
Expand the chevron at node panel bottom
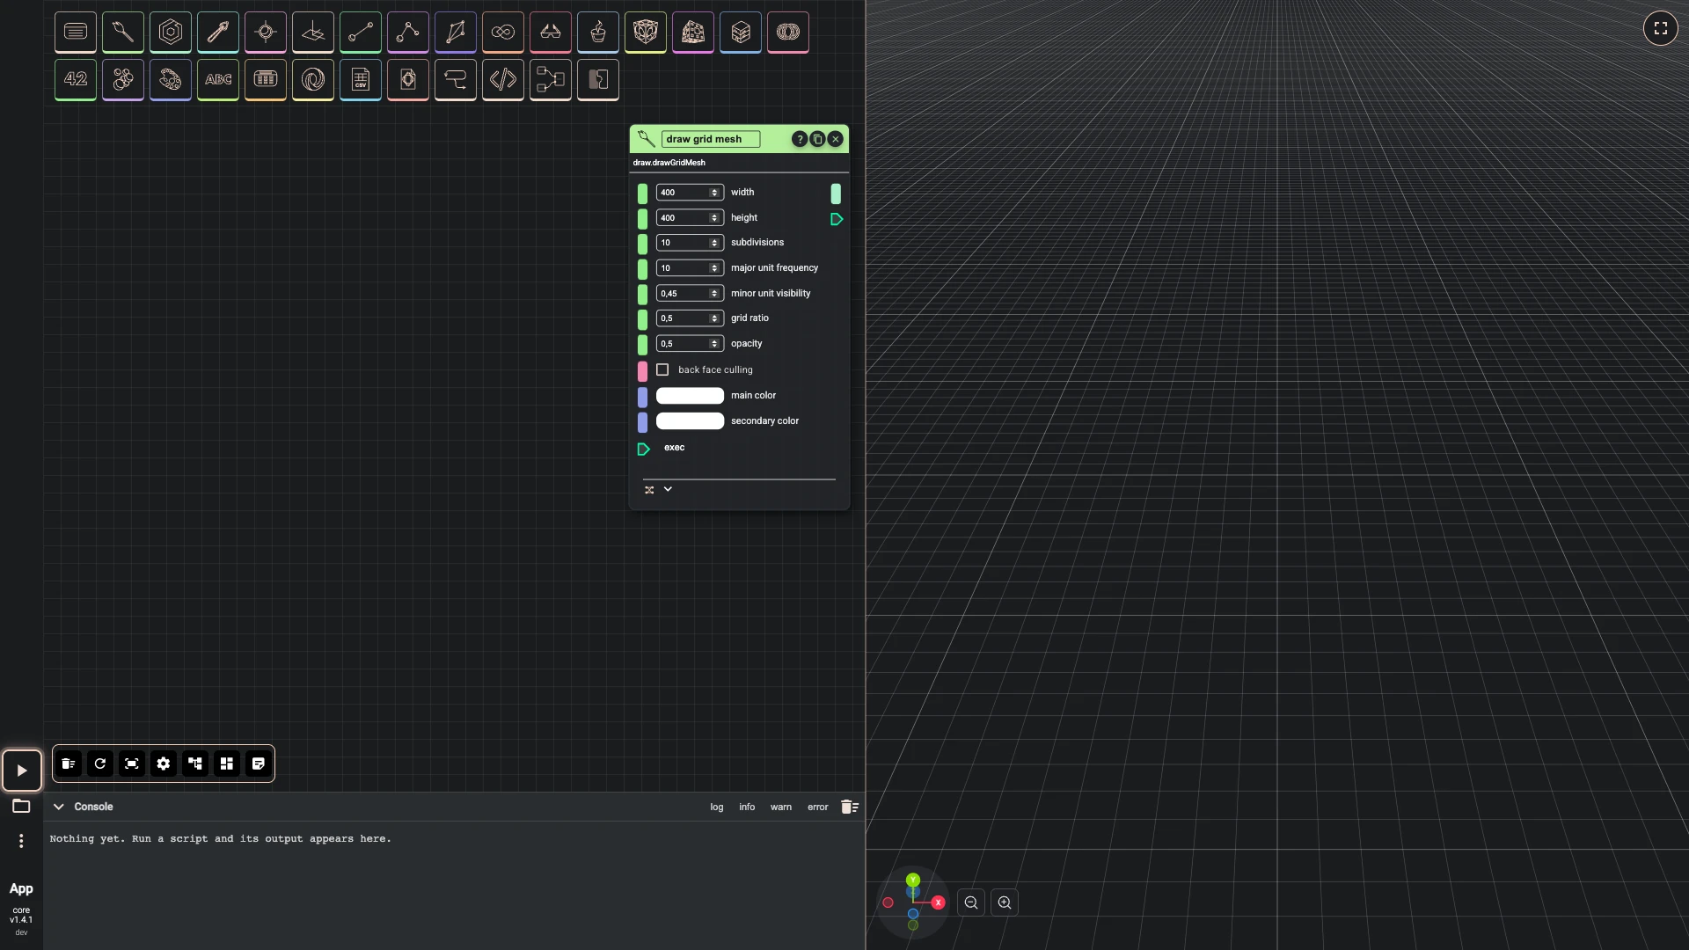click(668, 489)
